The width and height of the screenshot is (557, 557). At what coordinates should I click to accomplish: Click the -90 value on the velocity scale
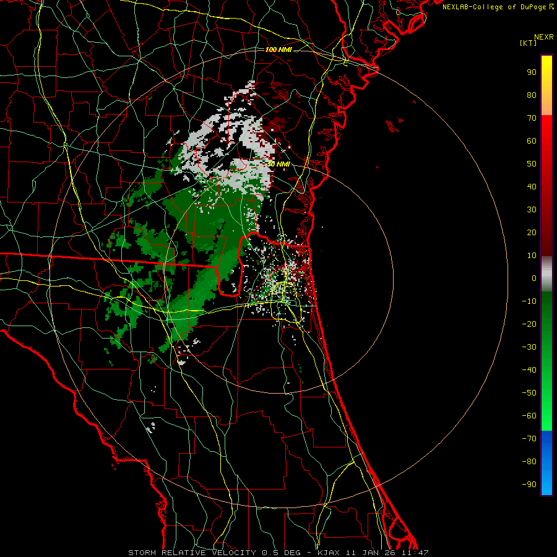click(529, 485)
